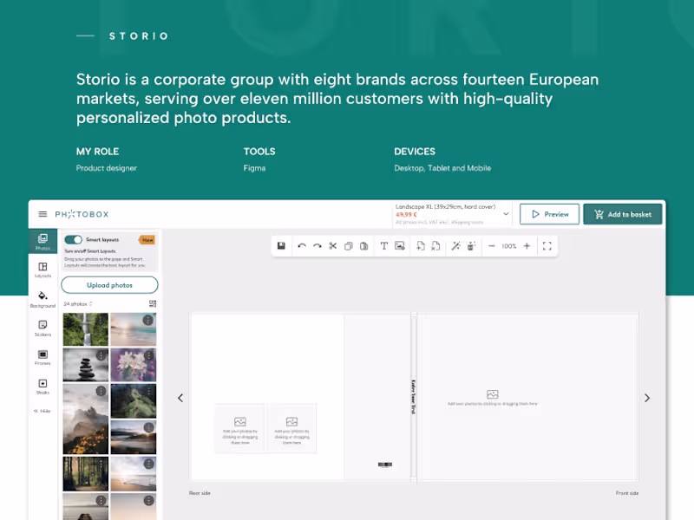Open the 24 photos sort dropdown

click(x=78, y=304)
